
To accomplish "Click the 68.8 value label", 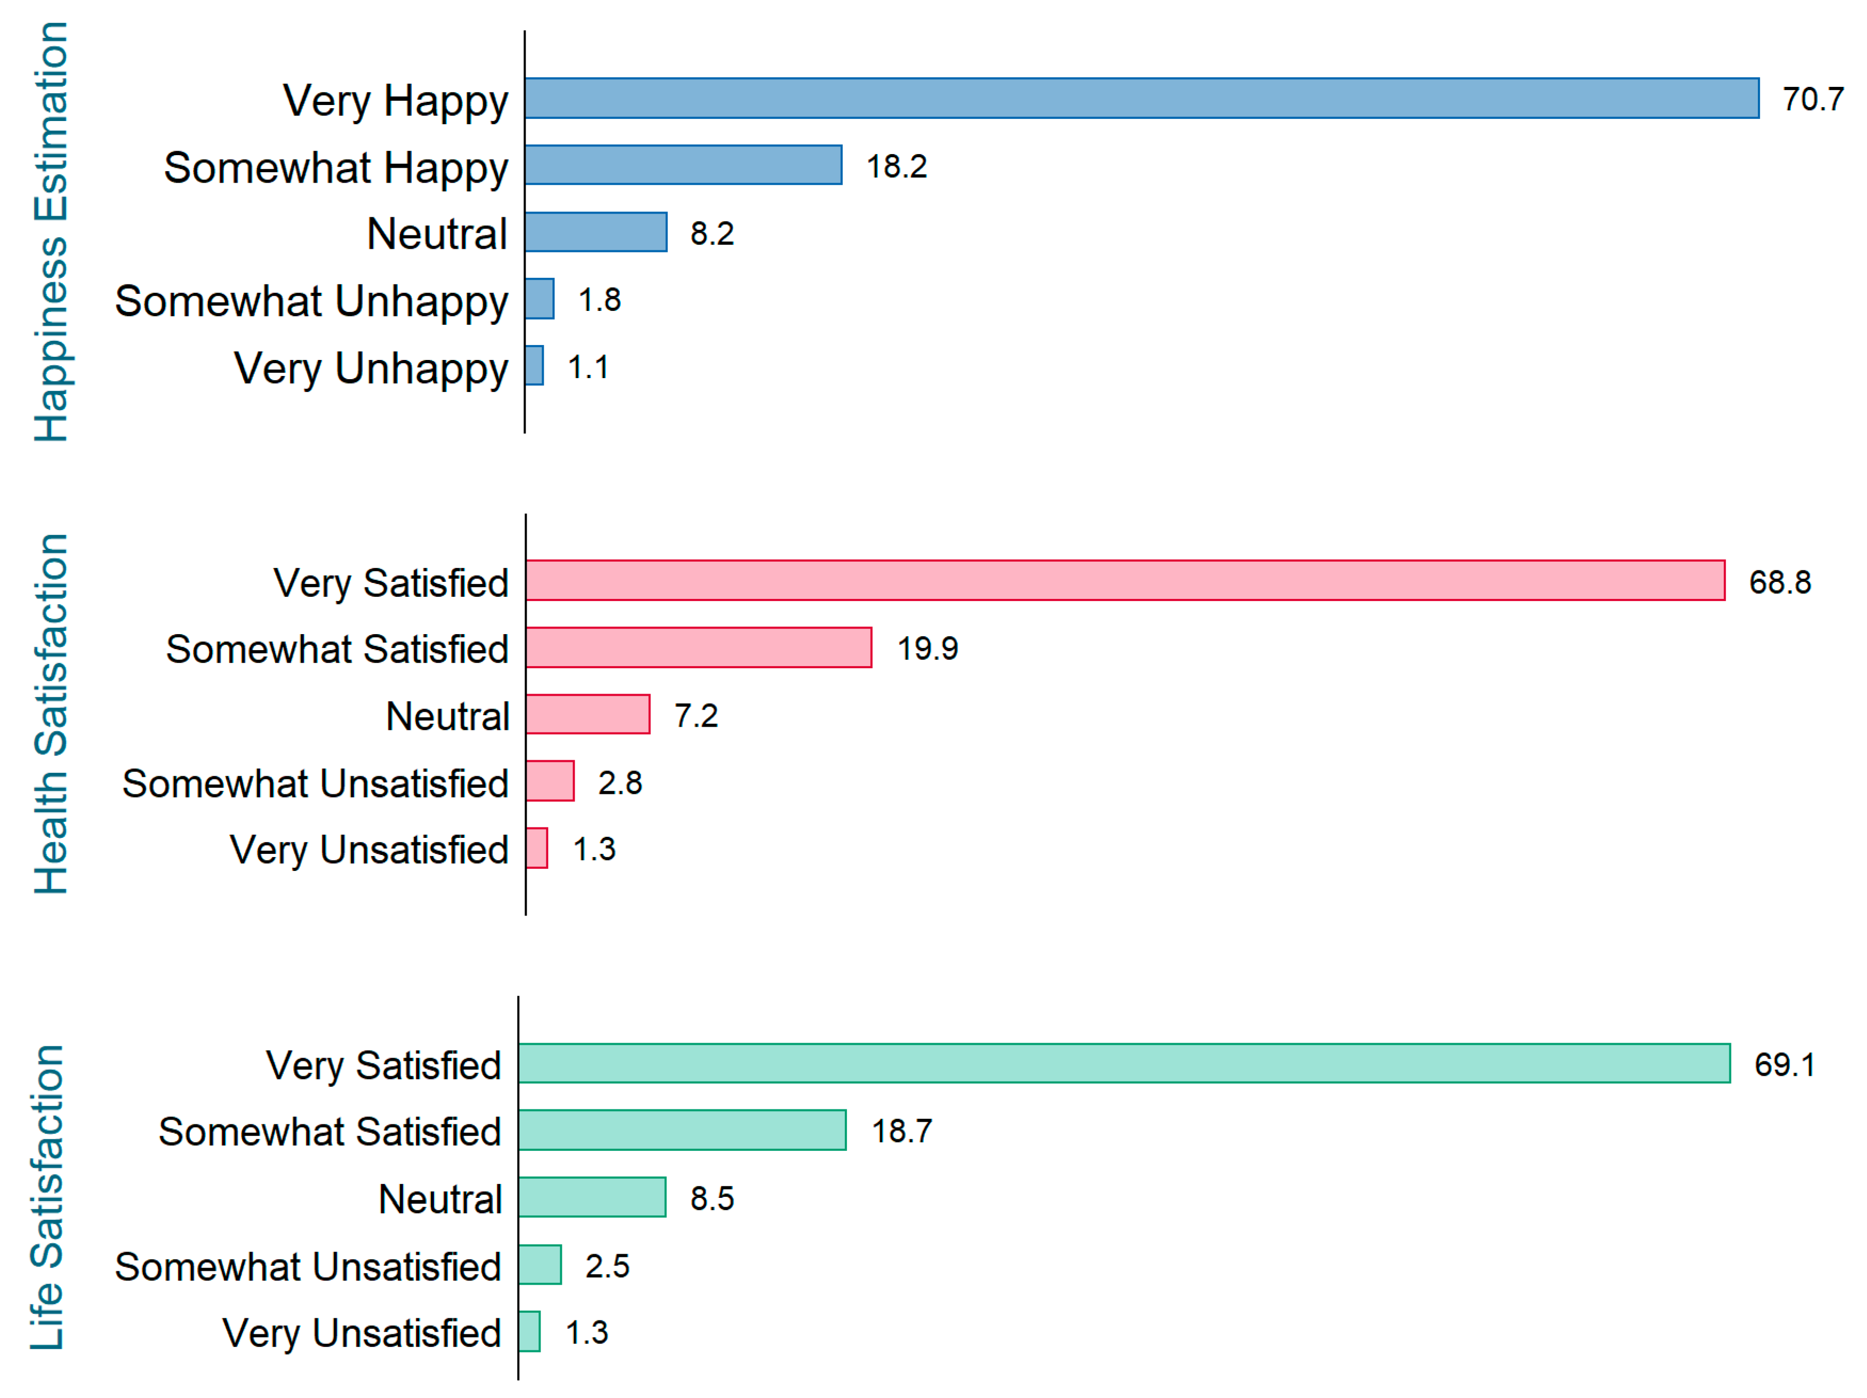I will [x=1779, y=582].
